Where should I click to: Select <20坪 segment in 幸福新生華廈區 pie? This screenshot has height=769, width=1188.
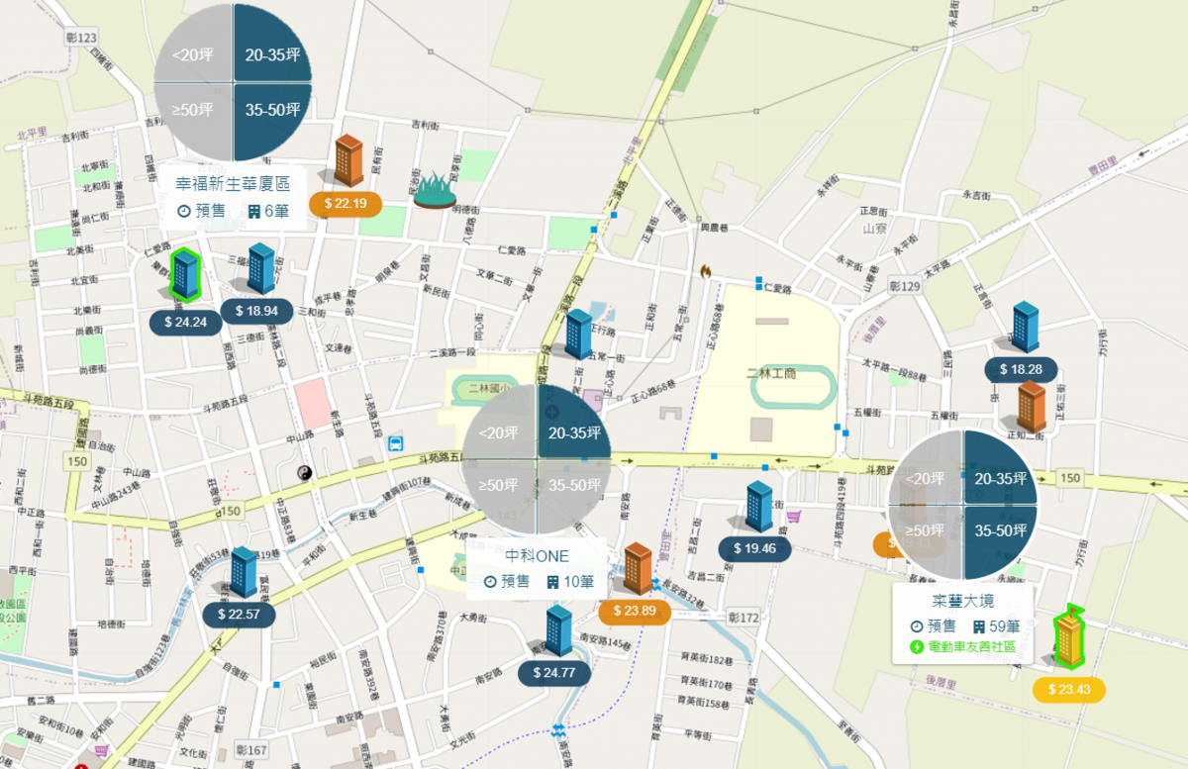[x=194, y=54]
